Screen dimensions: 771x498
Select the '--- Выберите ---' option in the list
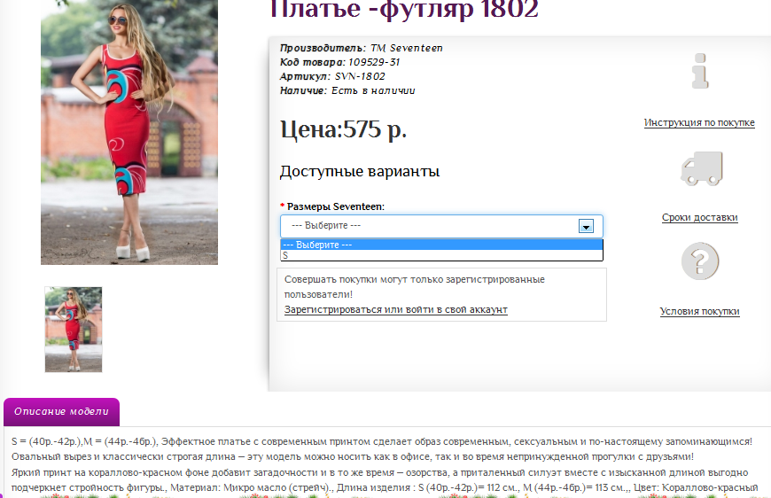pyautogui.click(x=441, y=245)
